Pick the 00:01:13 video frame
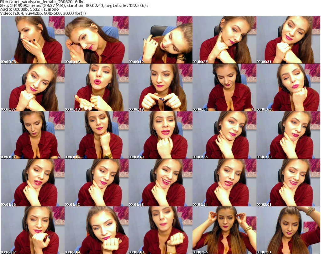Image resolution: width=321 pixels, height=254 pixels. pyautogui.click(x=97, y=135)
